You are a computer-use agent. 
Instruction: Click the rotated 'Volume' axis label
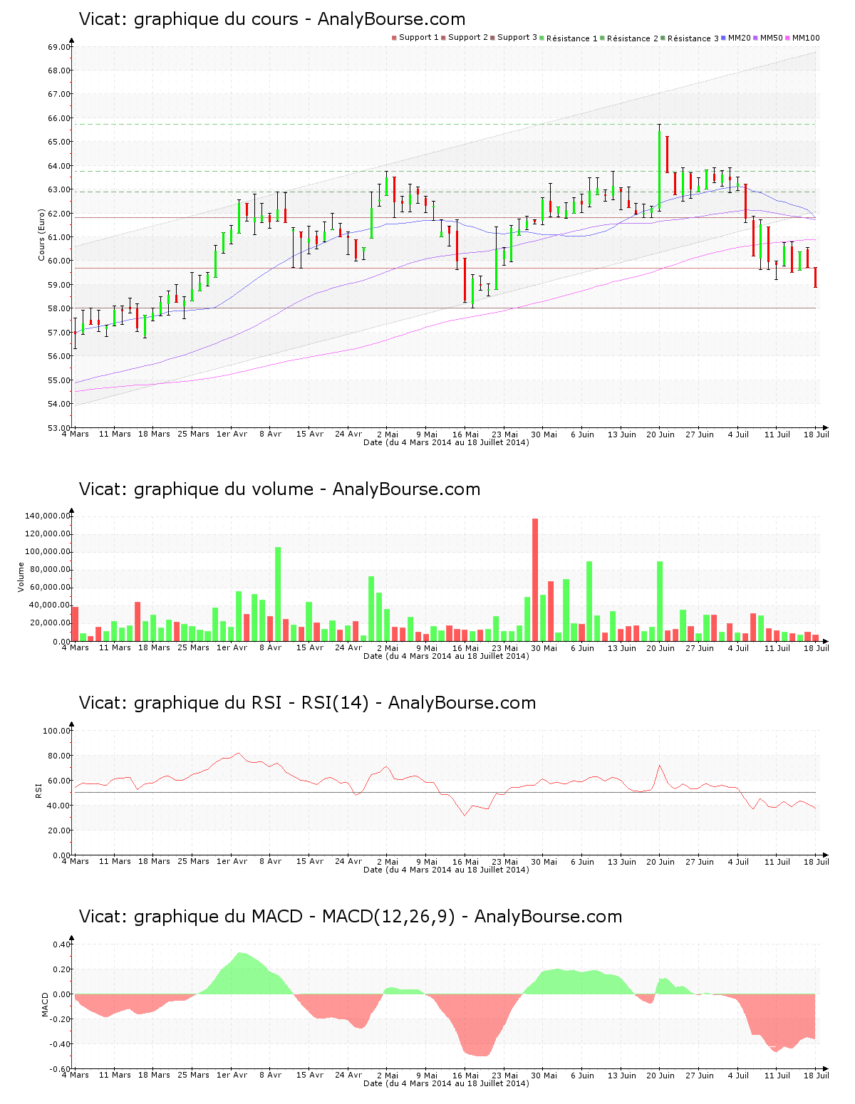click(x=21, y=577)
